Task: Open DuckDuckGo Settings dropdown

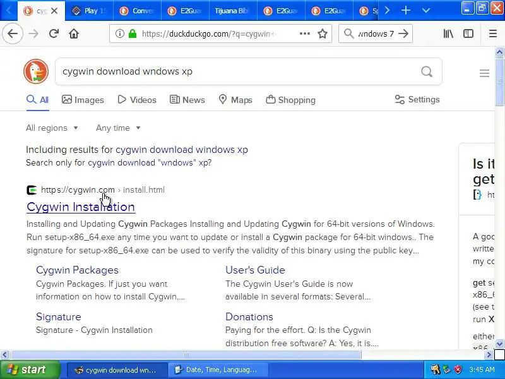Action: (417, 100)
